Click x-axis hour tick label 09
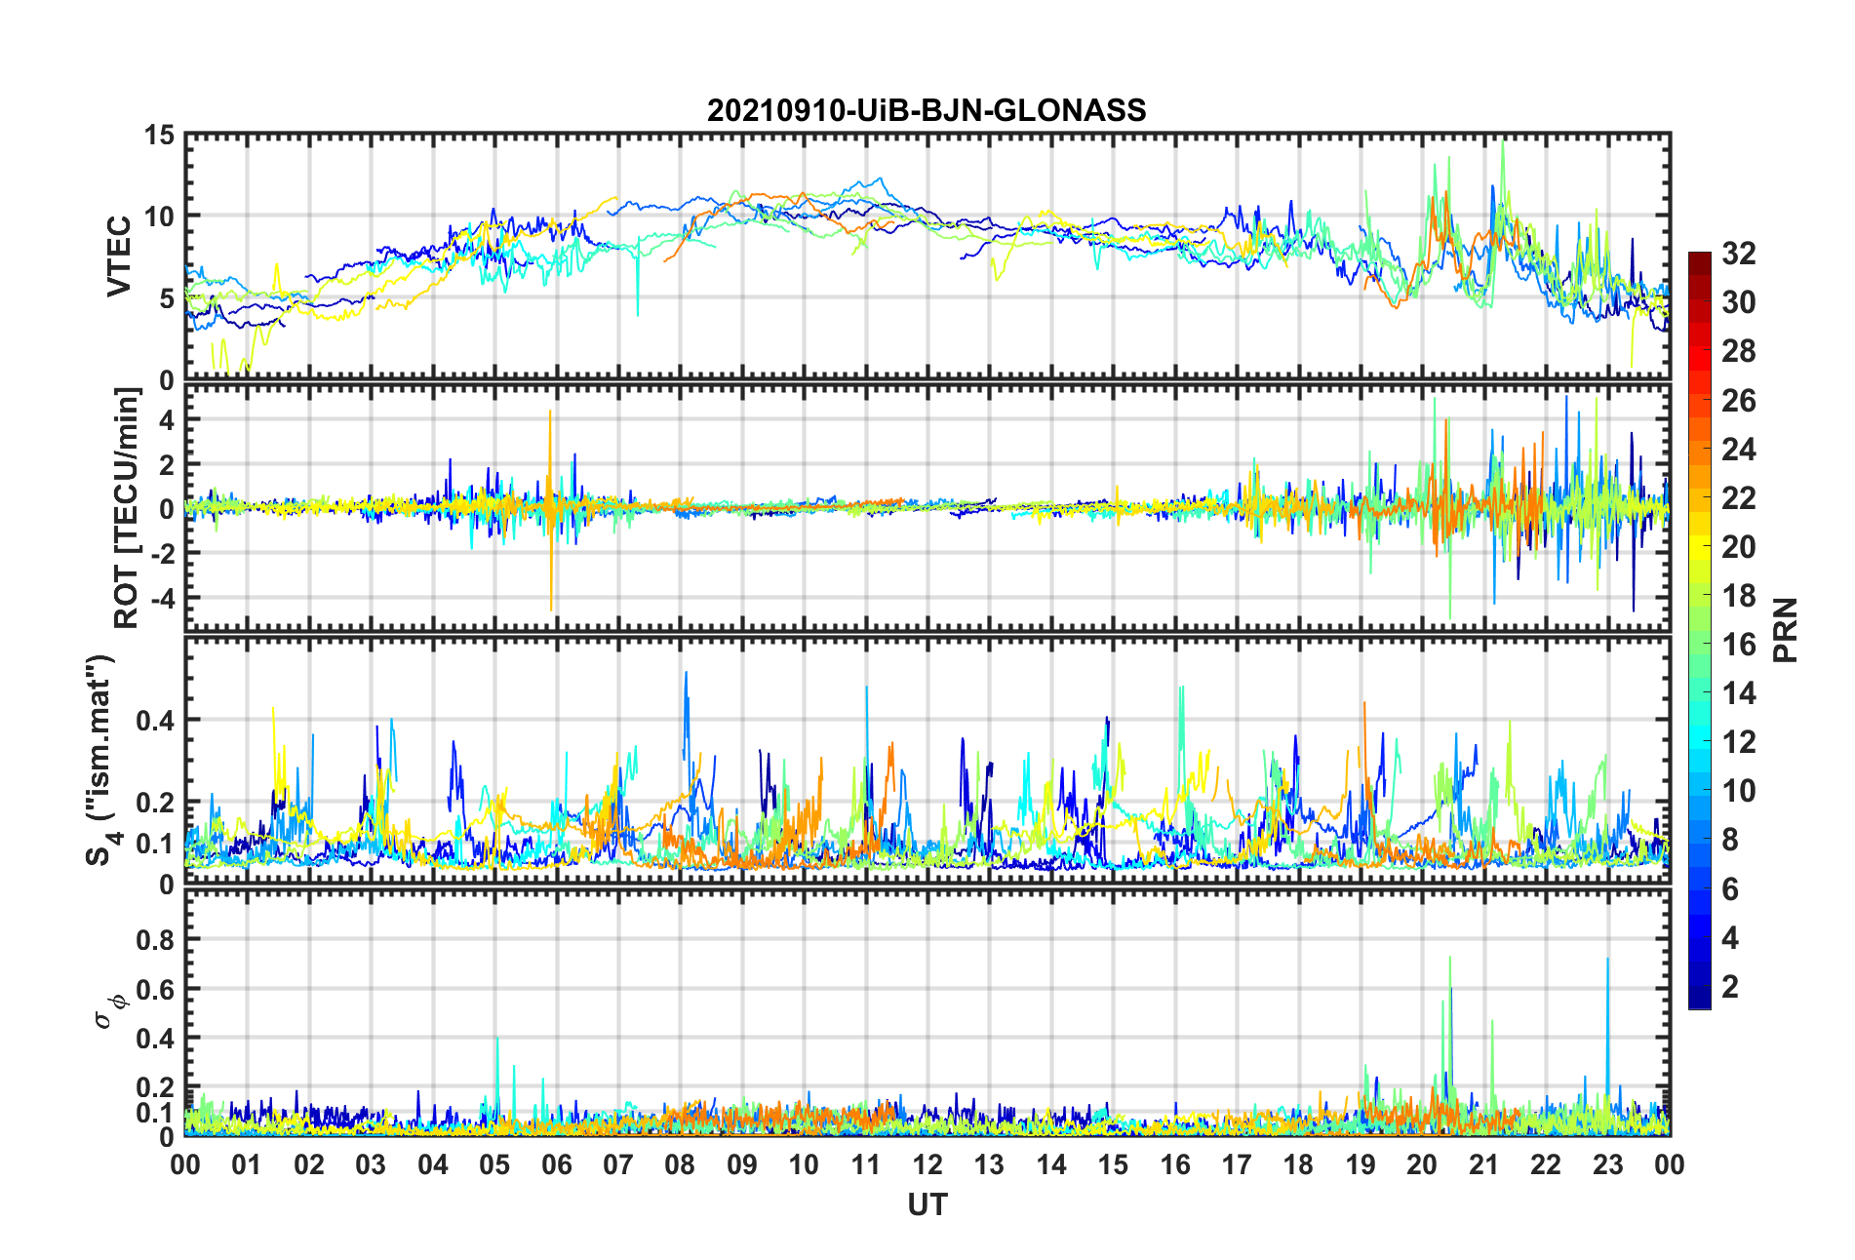Viewport: 1855px width, 1260px height. click(742, 1164)
